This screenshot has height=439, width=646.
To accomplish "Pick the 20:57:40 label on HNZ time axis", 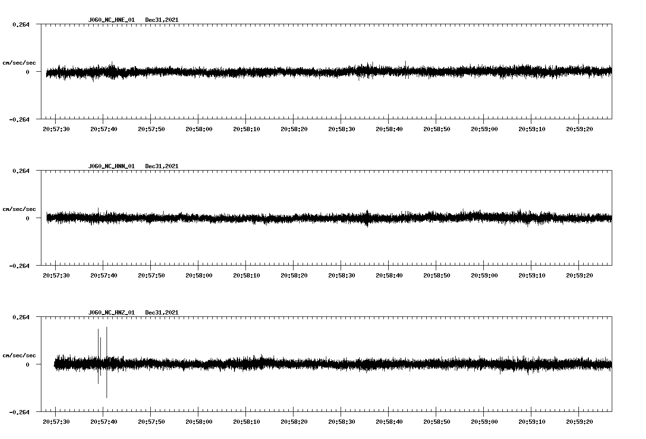I will click(x=104, y=422).
